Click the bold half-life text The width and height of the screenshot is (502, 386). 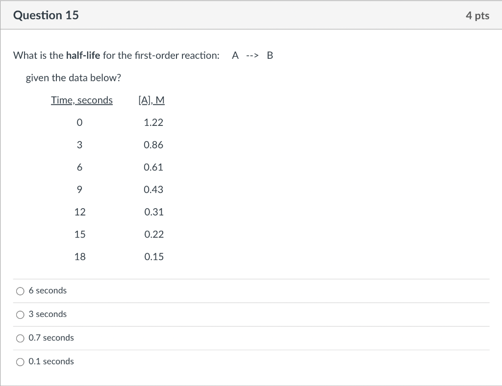(x=83, y=55)
